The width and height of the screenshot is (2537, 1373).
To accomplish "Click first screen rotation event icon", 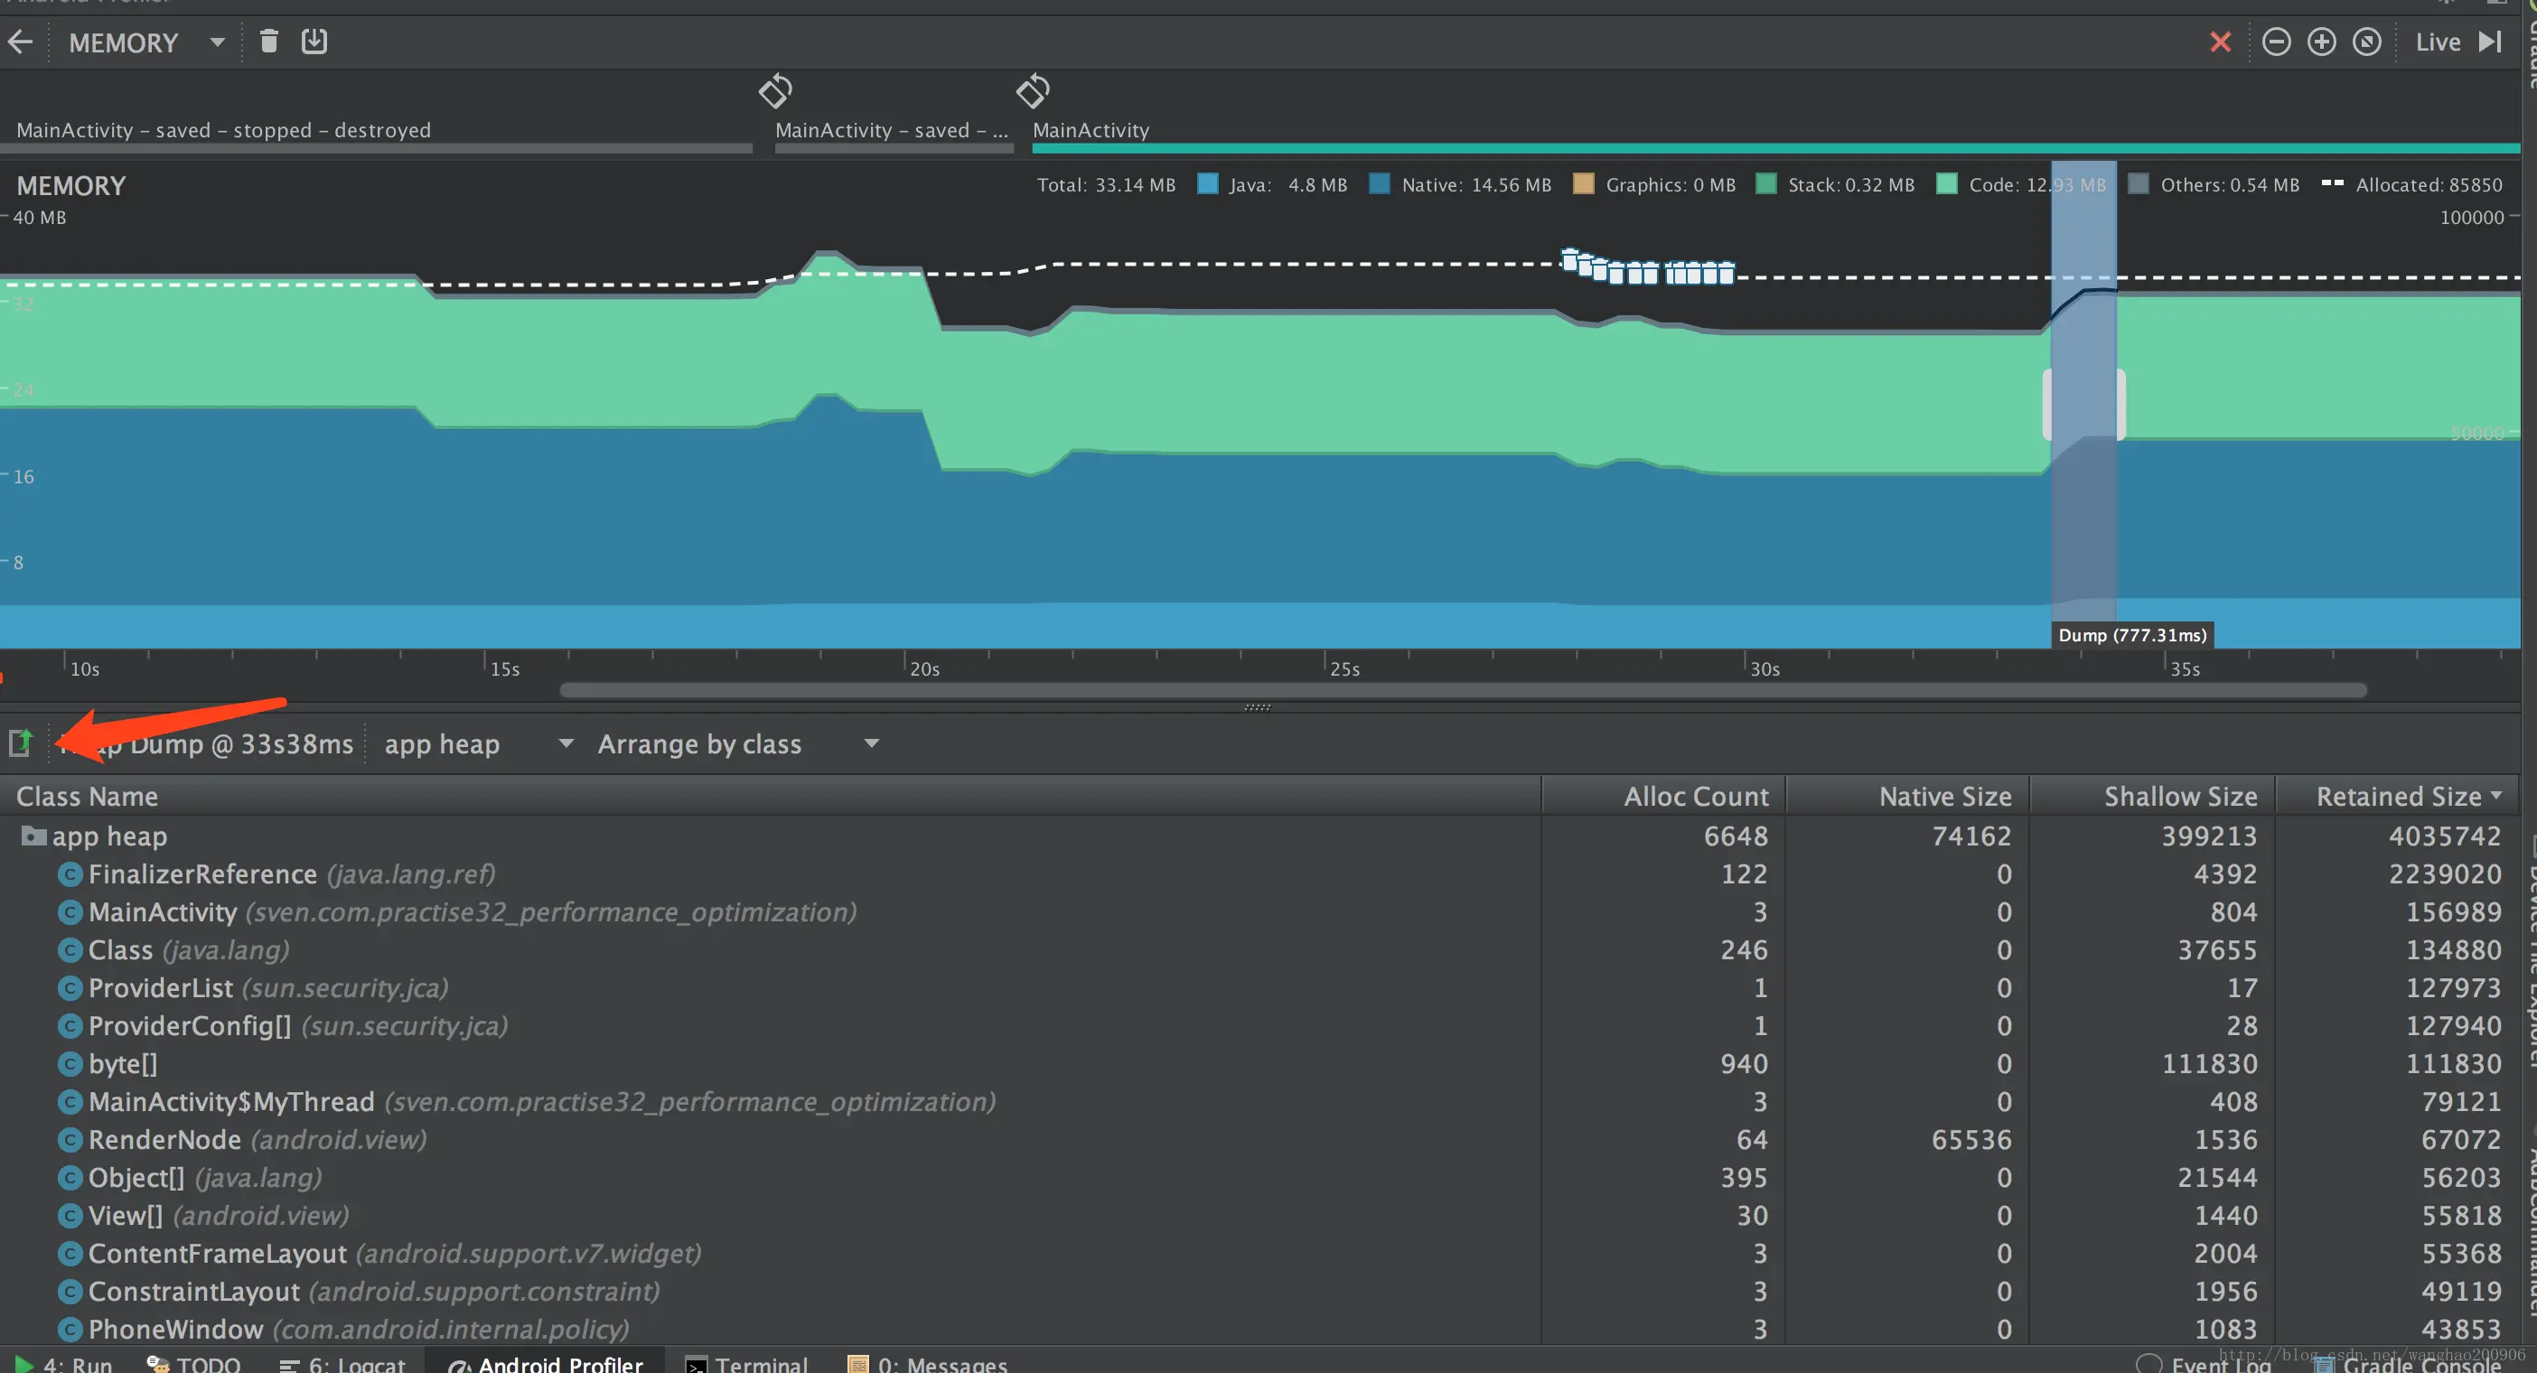I will click(775, 91).
